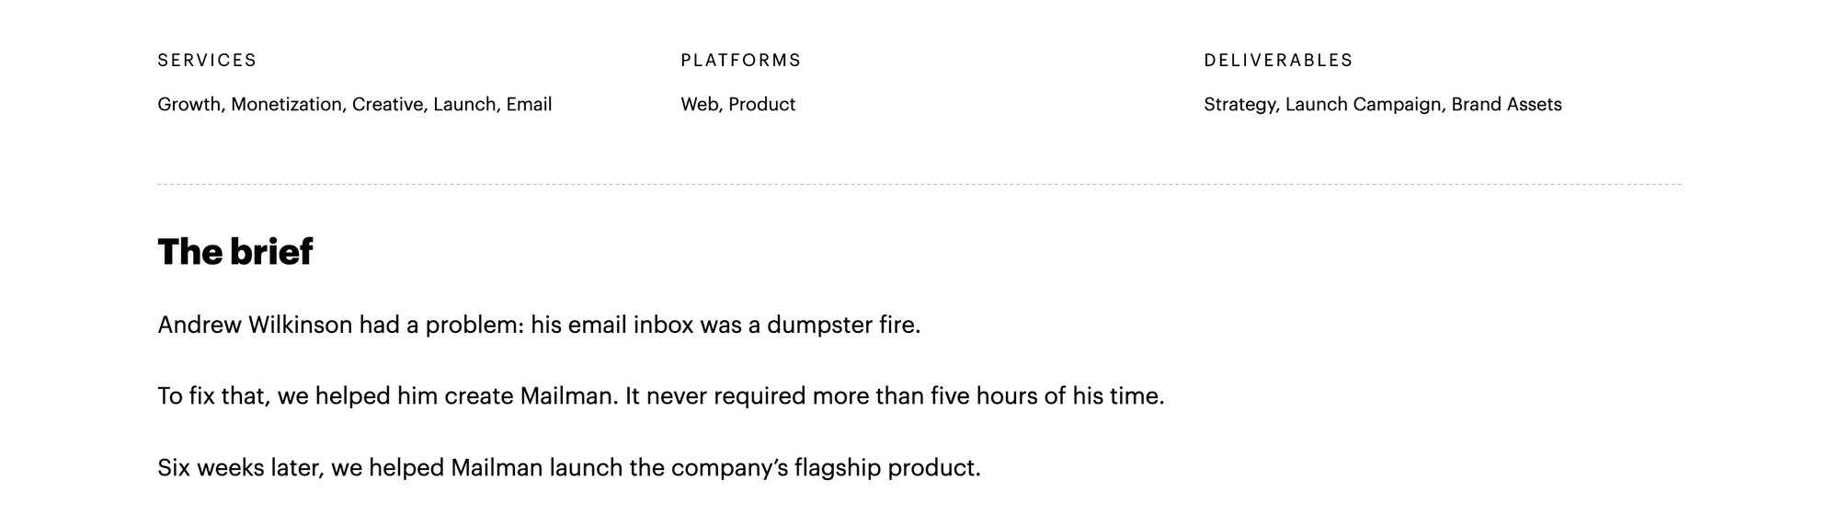
Task: Click the PLATFORMS column heading
Action: [741, 60]
